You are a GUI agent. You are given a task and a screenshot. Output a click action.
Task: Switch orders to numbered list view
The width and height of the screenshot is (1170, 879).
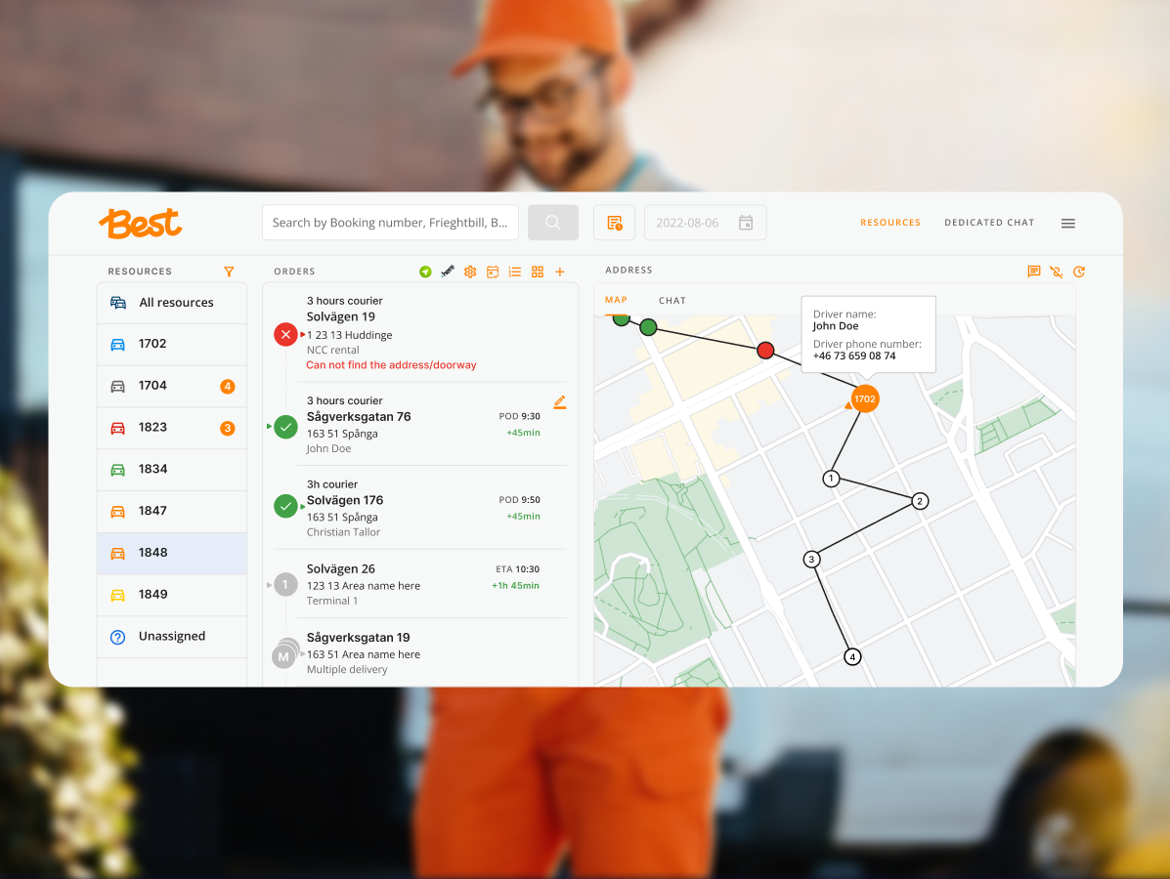click(x=515, y=272)
